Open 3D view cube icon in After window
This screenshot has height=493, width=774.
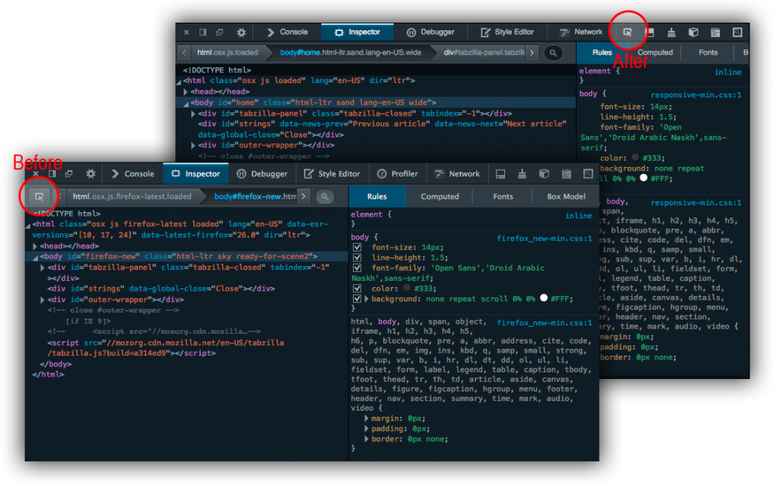694,32
